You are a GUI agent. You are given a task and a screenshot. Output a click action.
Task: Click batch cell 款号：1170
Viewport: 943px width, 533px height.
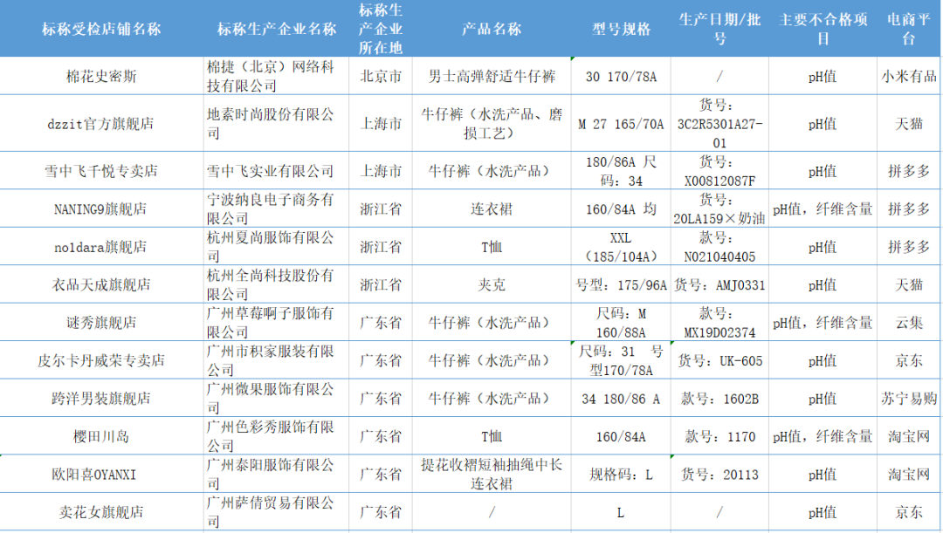pyautogui.click(x=719, y=436)
